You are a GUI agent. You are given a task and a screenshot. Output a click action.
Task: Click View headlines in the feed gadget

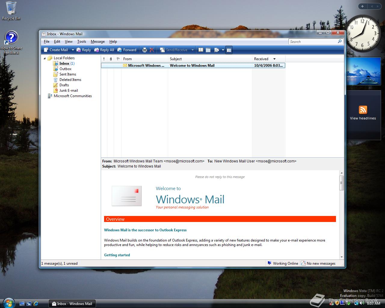pos(363,118)
